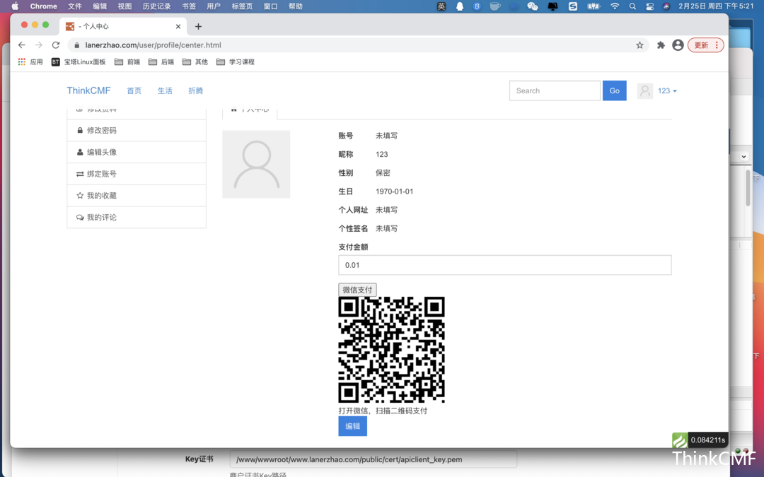Click the battery status icon

coord(594,6)
